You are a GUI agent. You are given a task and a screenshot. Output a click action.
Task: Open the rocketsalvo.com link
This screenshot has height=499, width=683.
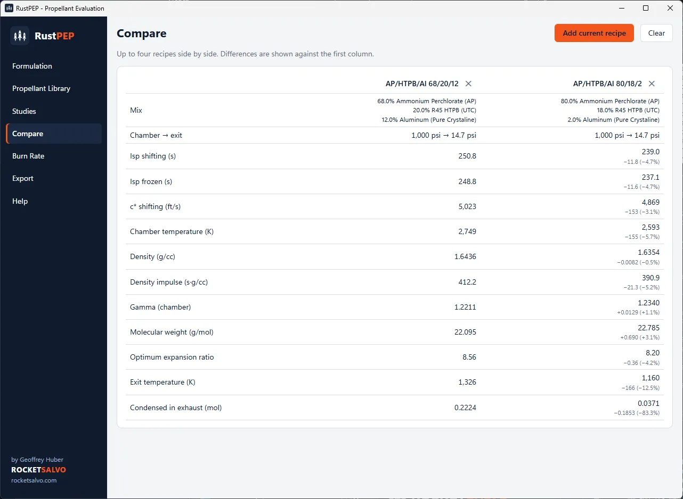pos(34,480)
